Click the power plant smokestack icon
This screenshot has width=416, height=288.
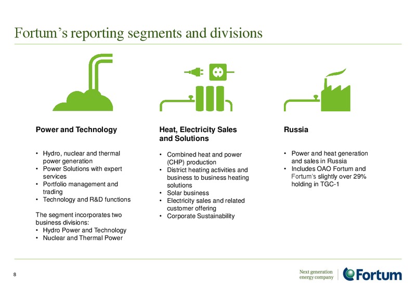[x=83, y=82]
